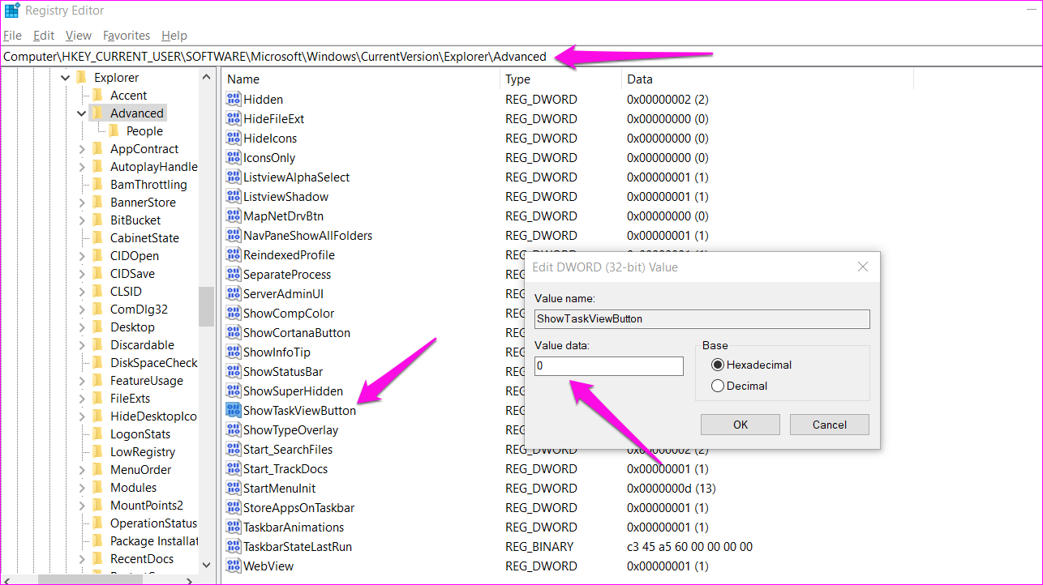Select the Hexadecimal base option
This screenshot has width=1043, height=585.
point(718,365)
